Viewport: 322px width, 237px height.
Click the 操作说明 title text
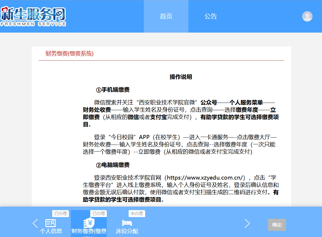pos(181,77)
